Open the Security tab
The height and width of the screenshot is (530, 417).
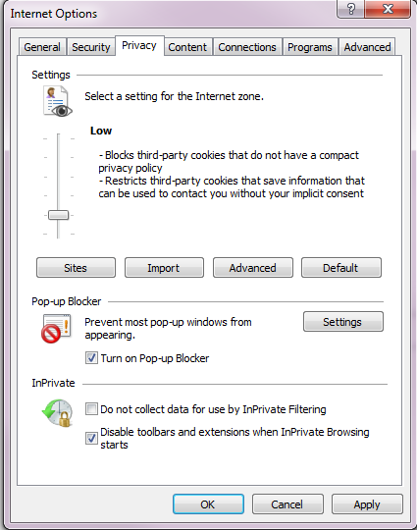[91, 47]
